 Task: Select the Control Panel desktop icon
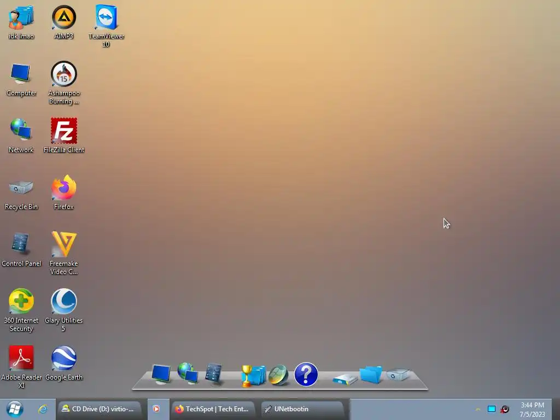[x=21, y=250]
